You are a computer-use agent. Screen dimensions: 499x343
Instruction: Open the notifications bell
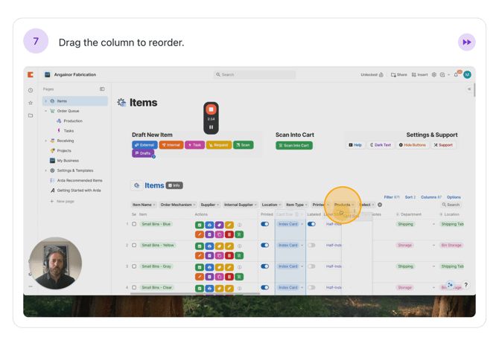457,74
